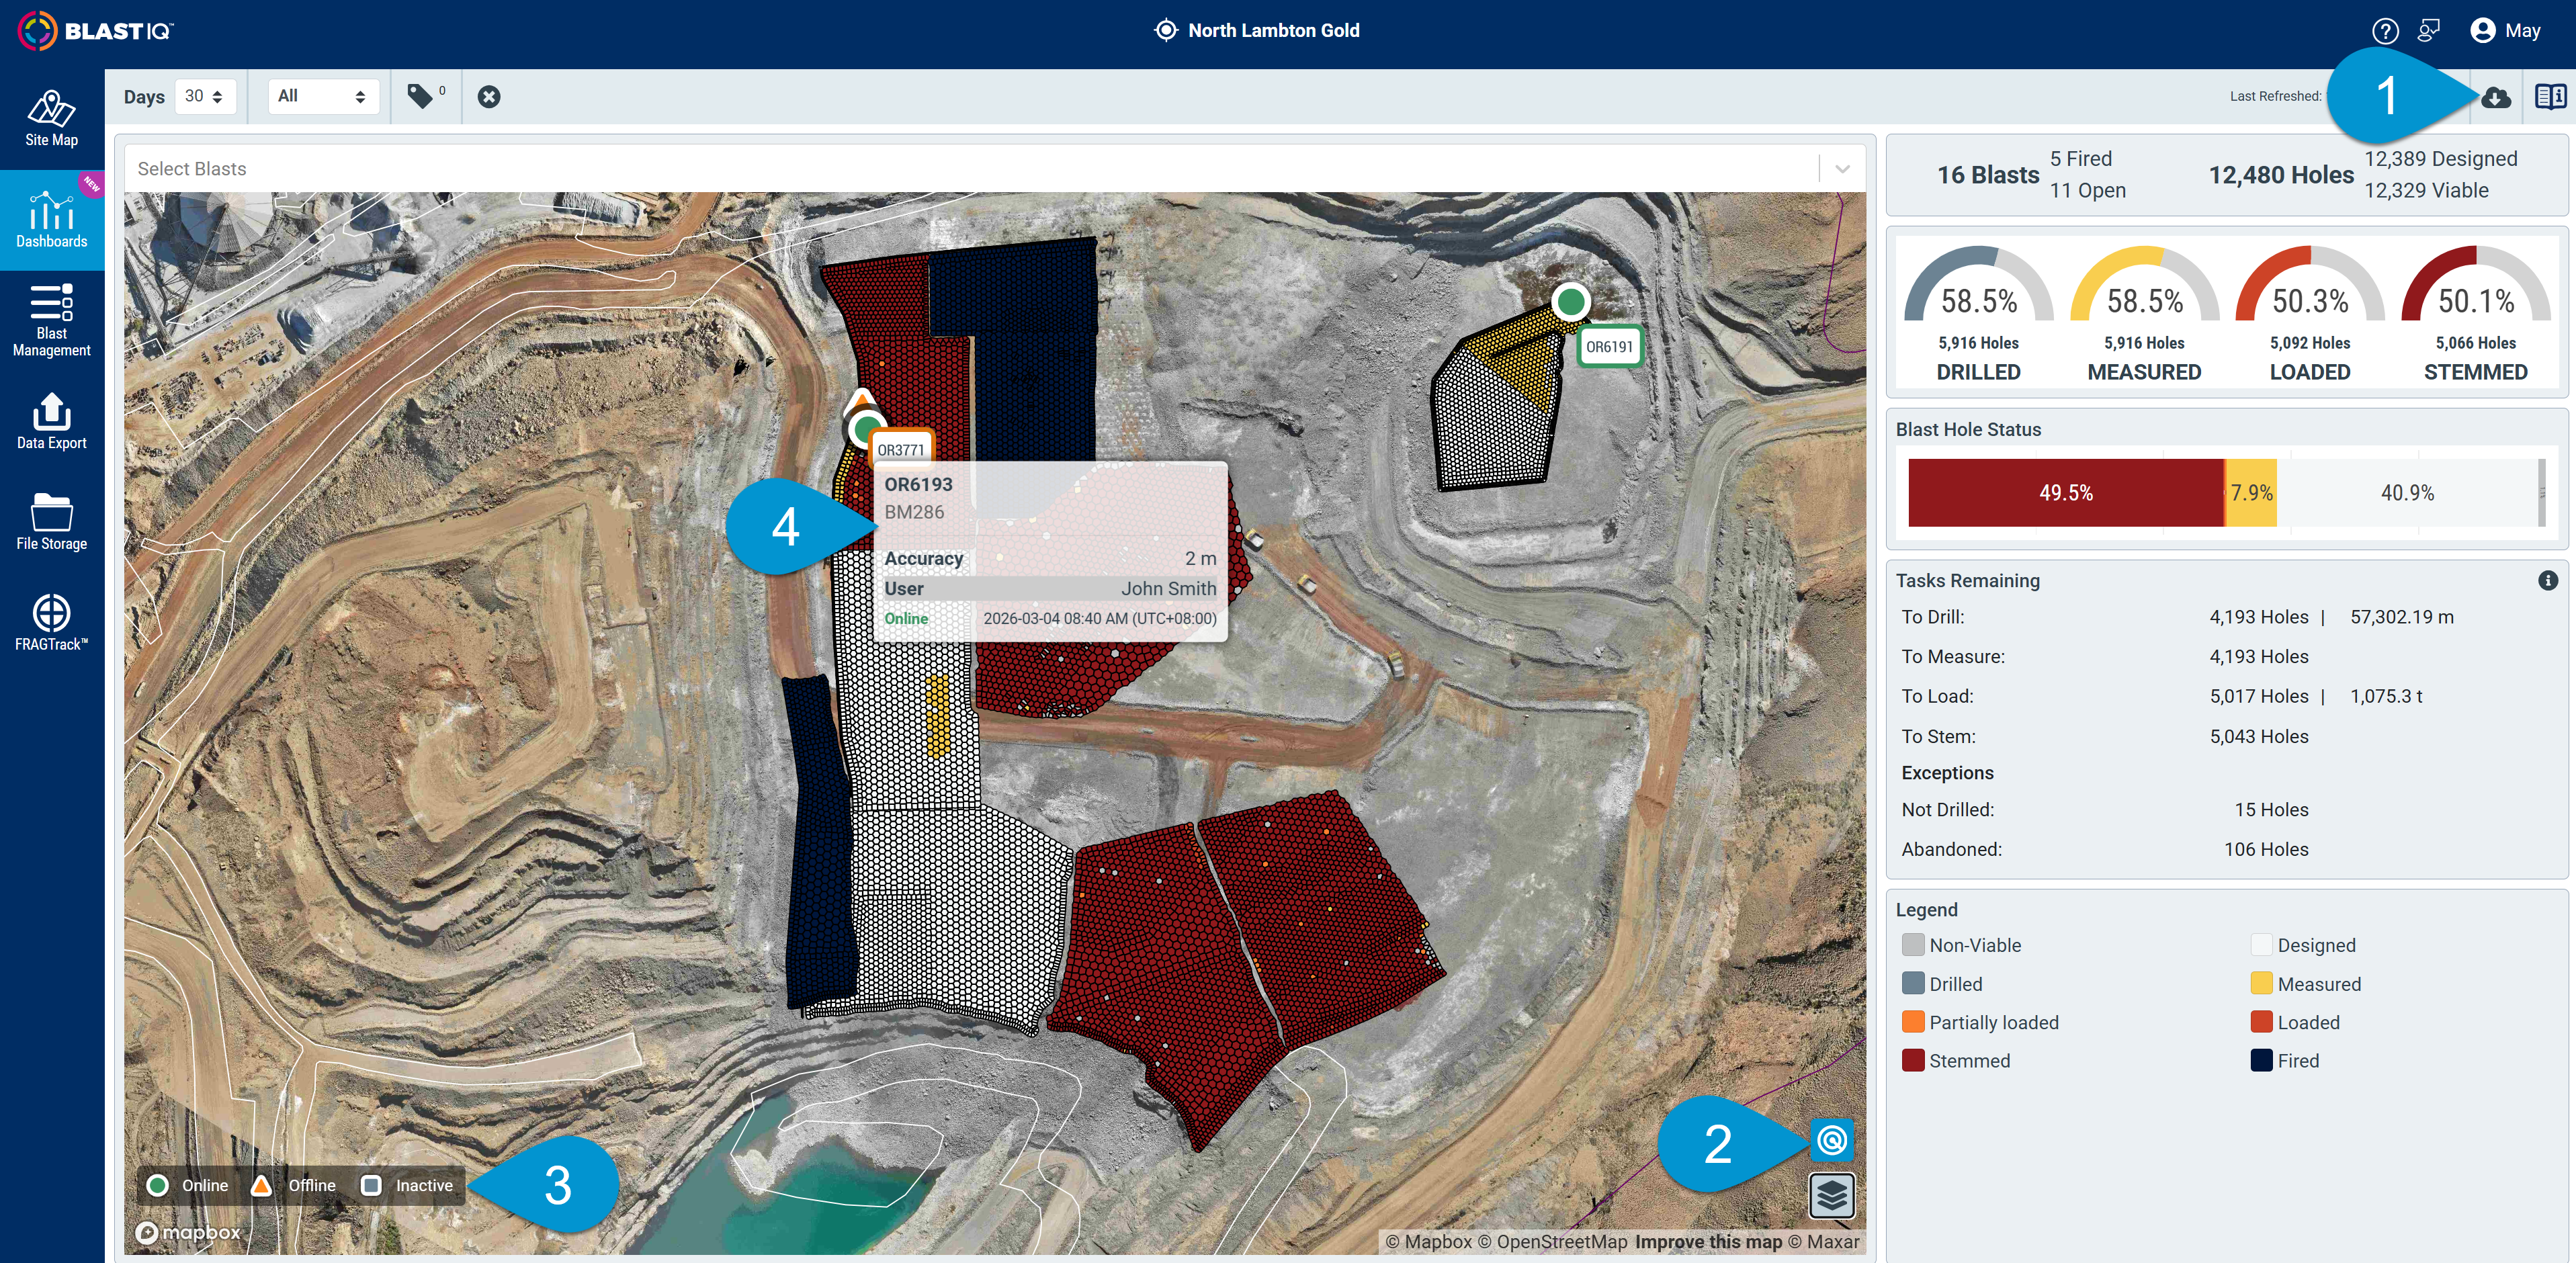Image resolution: width=2576 pixels, height=1263 pixels.
Task: Open FRAGTrack module
Action: pos(52,622)
